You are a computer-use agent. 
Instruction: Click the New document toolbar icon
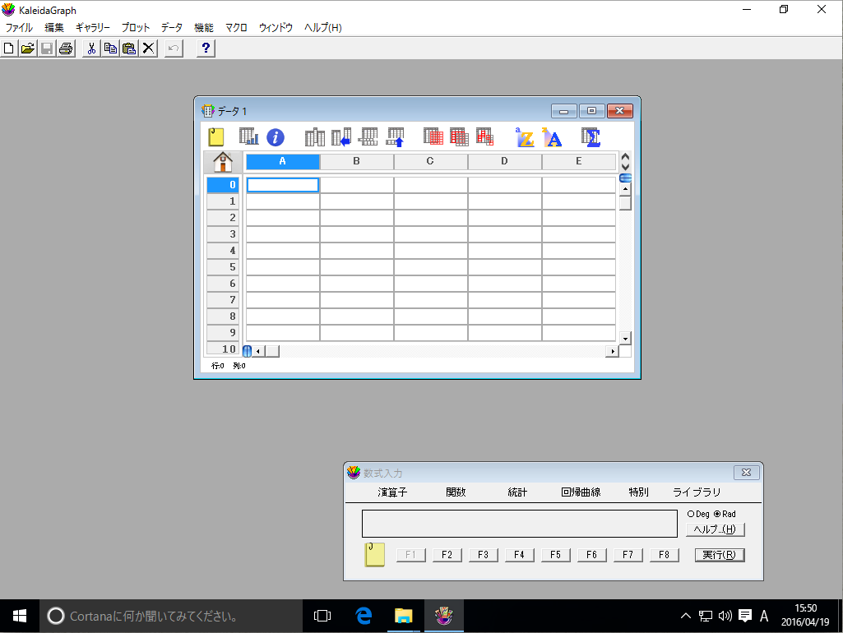[x=8, y=49]
